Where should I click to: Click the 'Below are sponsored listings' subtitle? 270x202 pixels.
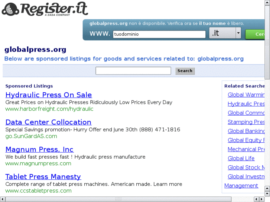(x=124, y=59)
